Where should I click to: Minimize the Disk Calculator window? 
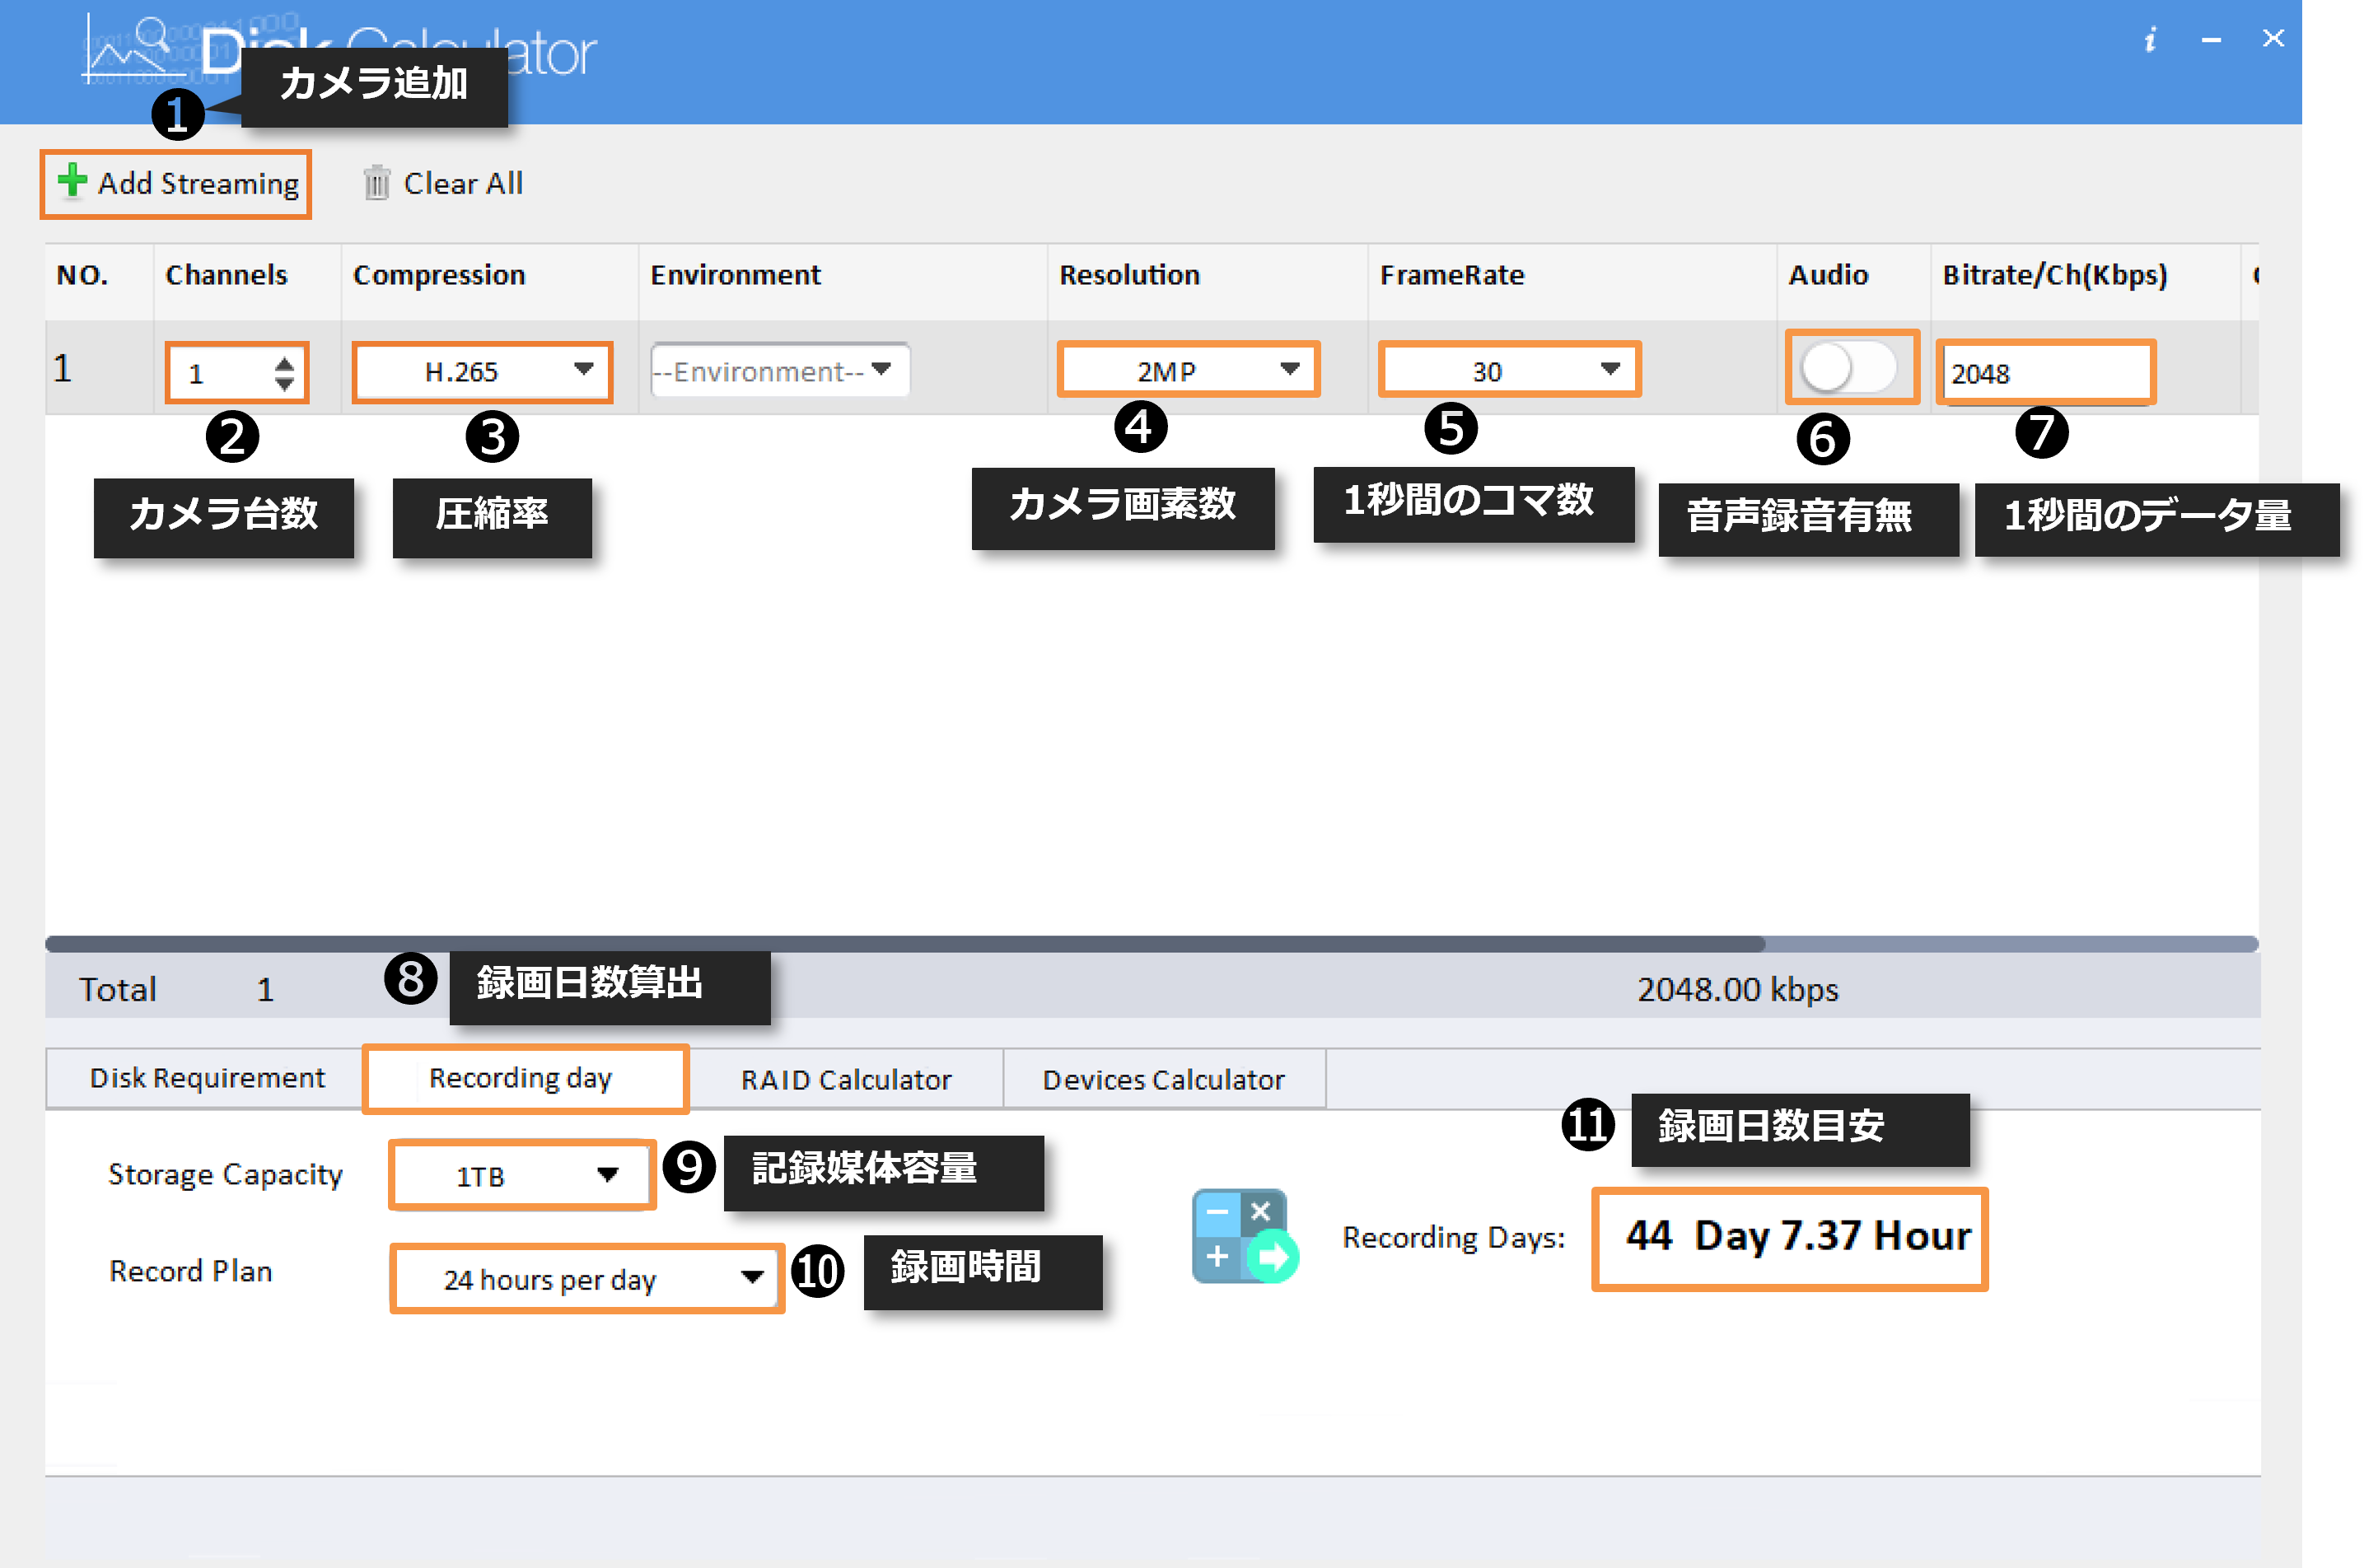click(x=2211, y=40)
